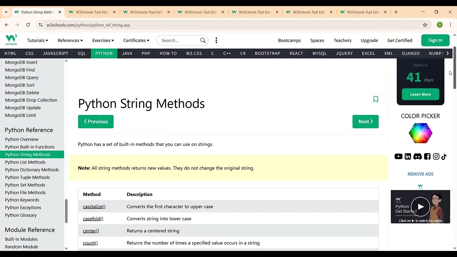Image resolution: width=457 pixels, height=257 pixels.
Task: Click the Spaces link
Action: tap(317, 40)
